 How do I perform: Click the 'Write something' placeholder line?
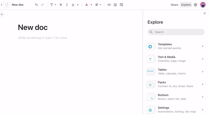pos(43,38)
